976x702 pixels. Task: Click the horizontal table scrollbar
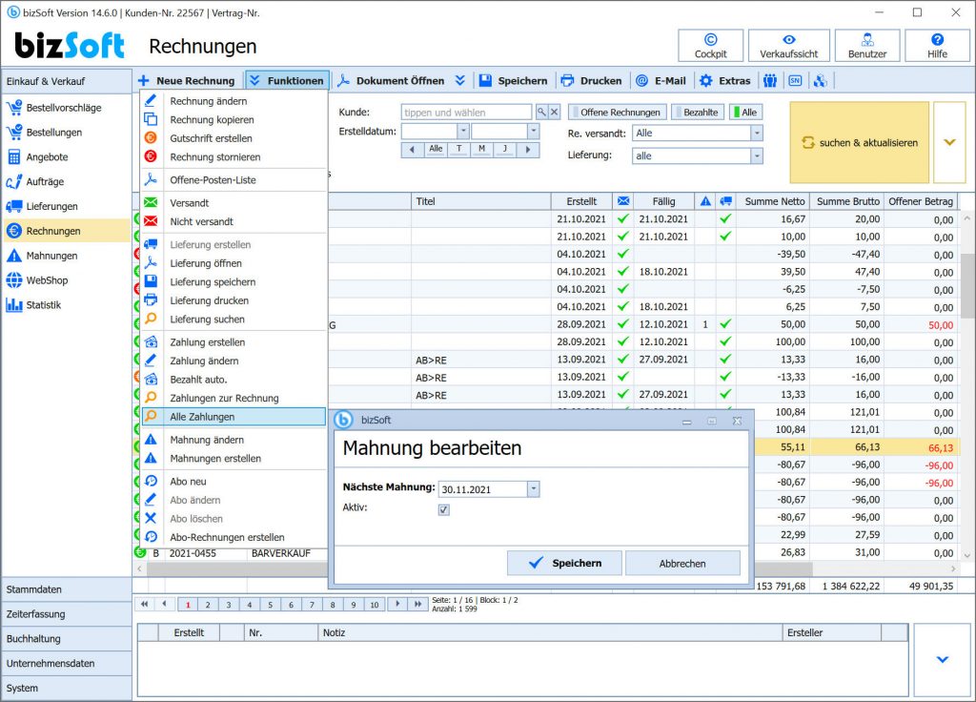pyautogui.click(x=479, y=568)
